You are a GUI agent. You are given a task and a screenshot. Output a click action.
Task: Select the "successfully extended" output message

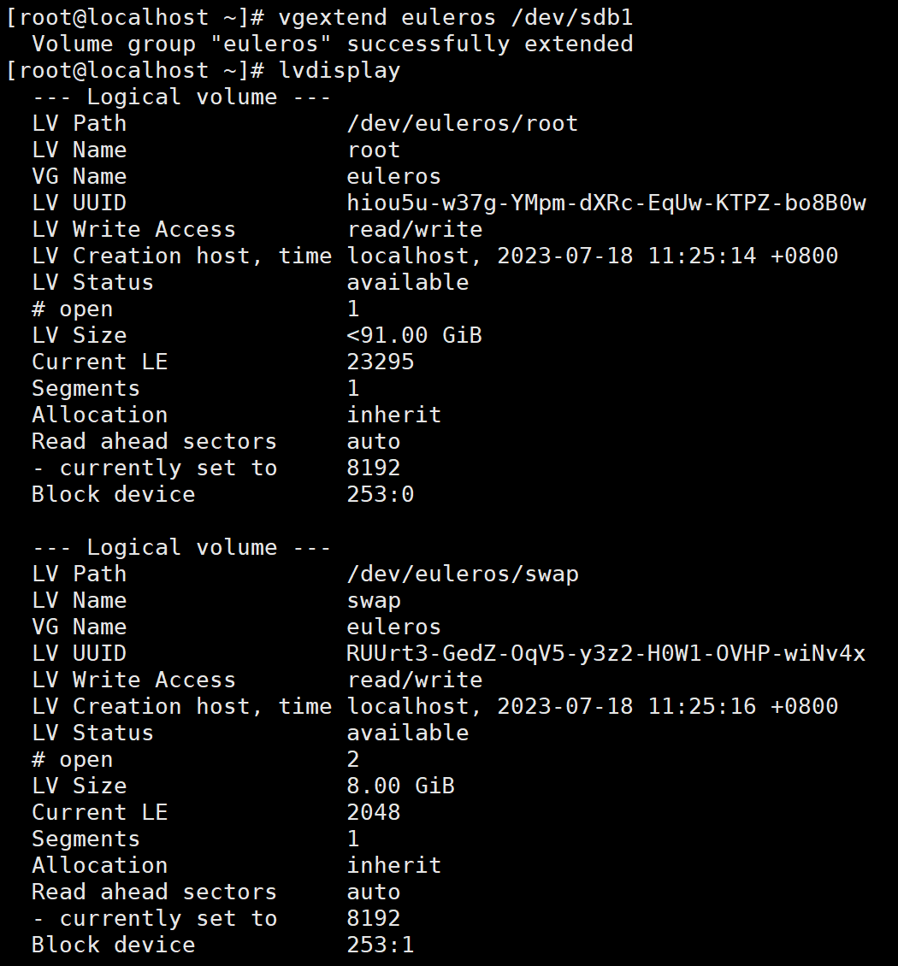click(490, 44)
